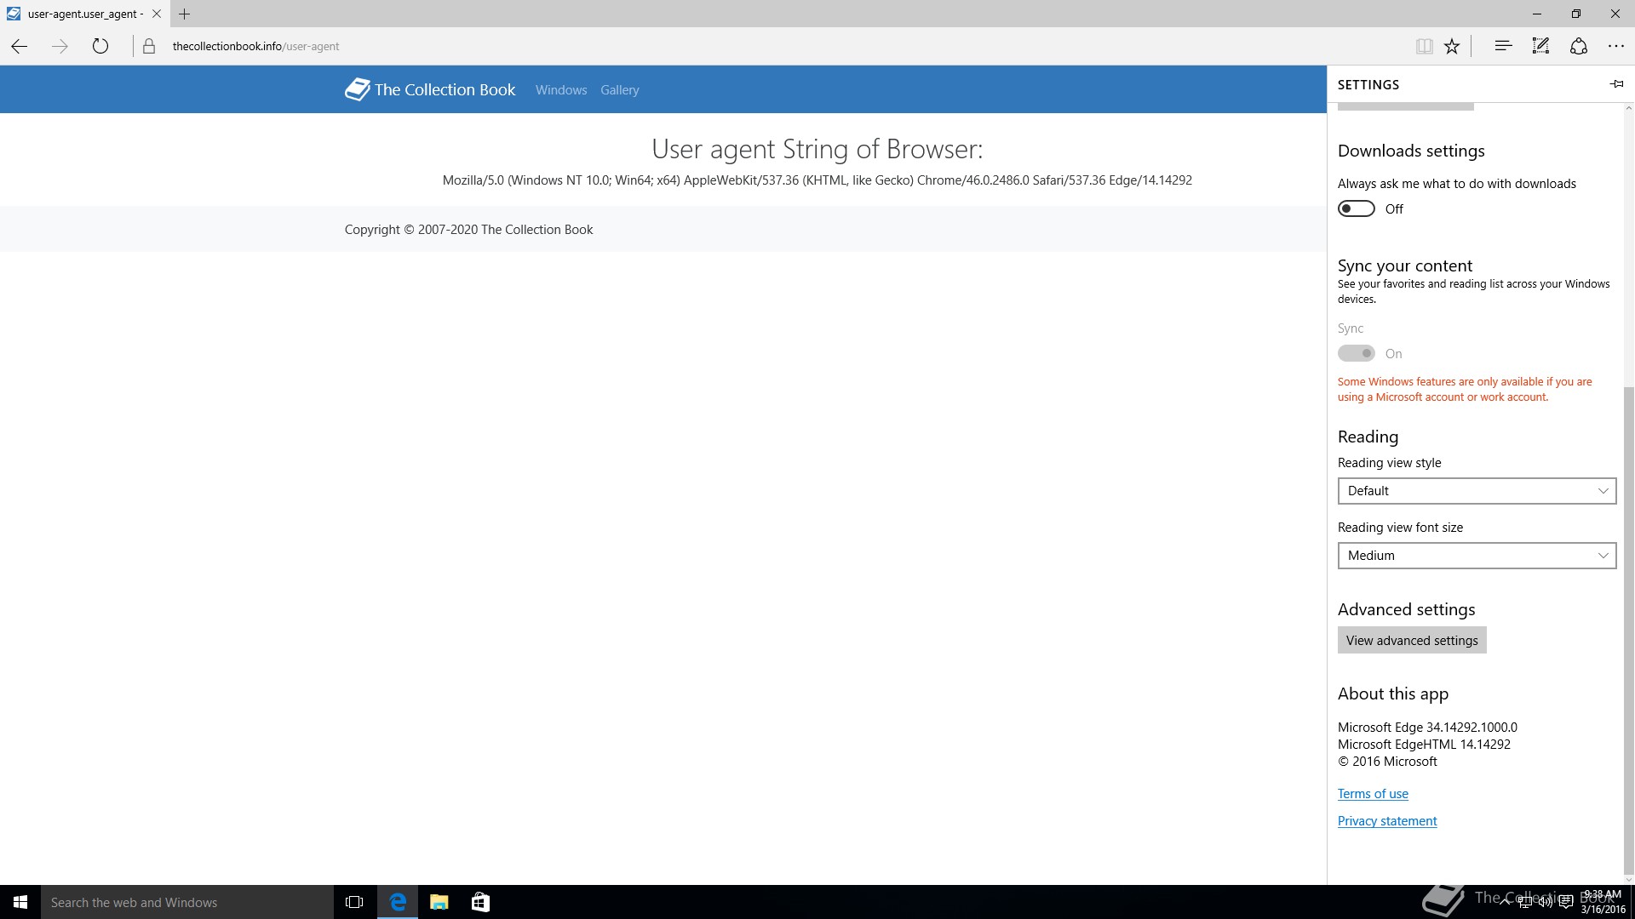Open the Windows Start menu
This screenshot has width=1635, height=919.
(x=20, y=902)
